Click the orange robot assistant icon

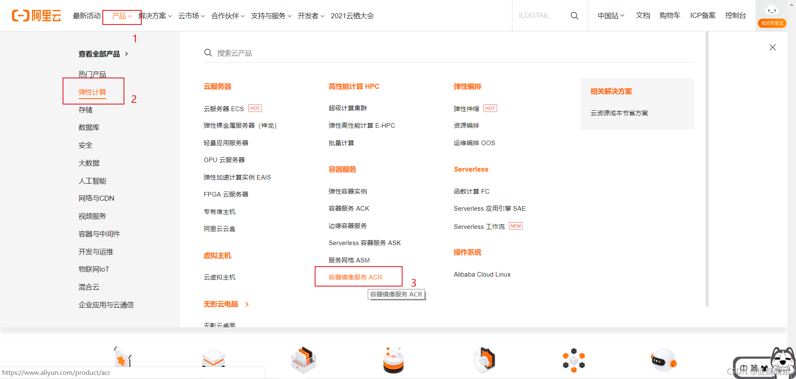[663, 360]
